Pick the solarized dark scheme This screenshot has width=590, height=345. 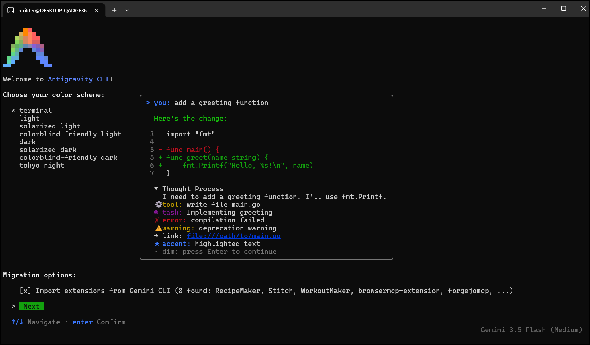click(x=48, y=150)
